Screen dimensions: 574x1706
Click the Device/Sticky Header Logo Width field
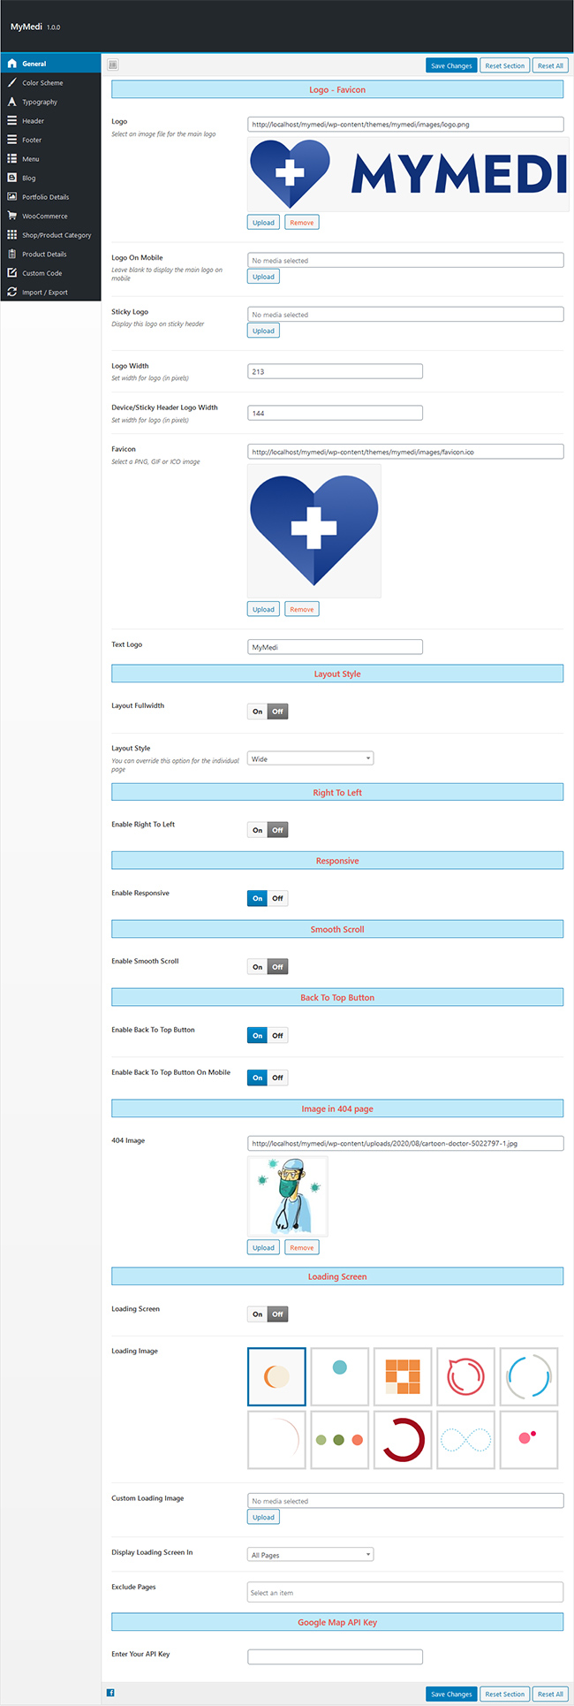point(335,413)
